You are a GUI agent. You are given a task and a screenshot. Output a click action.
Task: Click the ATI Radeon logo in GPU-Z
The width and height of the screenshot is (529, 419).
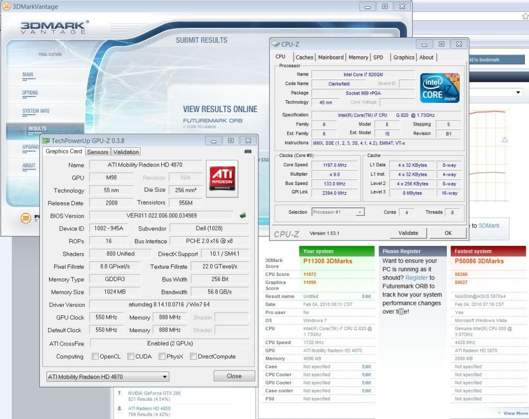222,178
